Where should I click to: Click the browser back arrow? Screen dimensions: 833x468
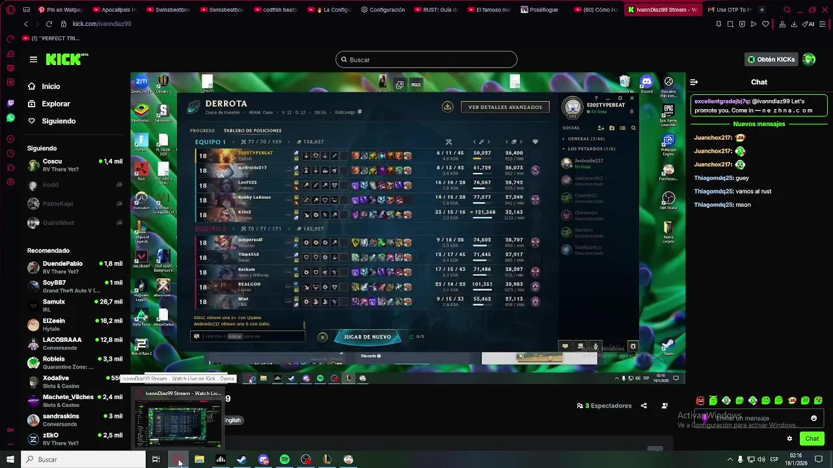(26, 24)
